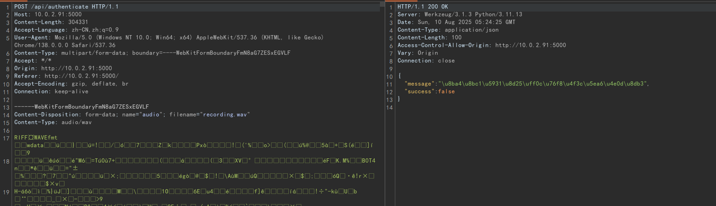Place cursor on Accept-Encoding gzip, deflate, br
Screen dimensions: 716x206
71,84
